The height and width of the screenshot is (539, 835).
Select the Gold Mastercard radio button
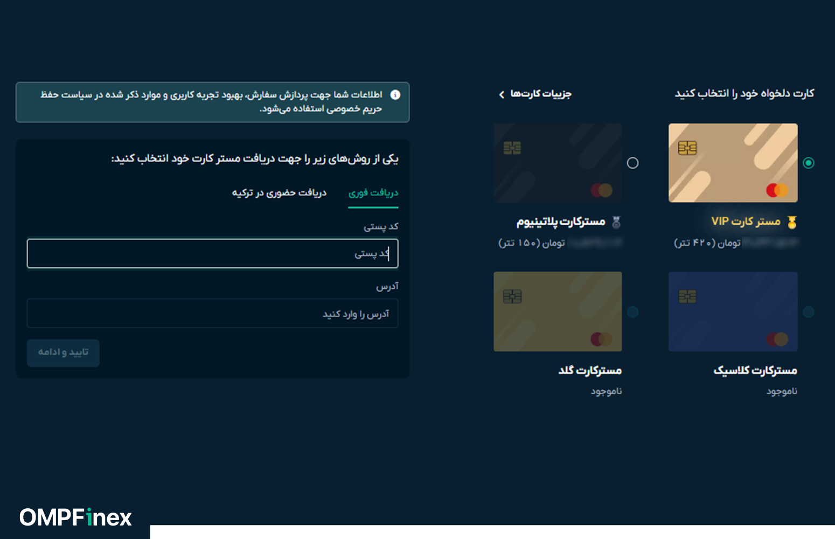pos(632,312)
